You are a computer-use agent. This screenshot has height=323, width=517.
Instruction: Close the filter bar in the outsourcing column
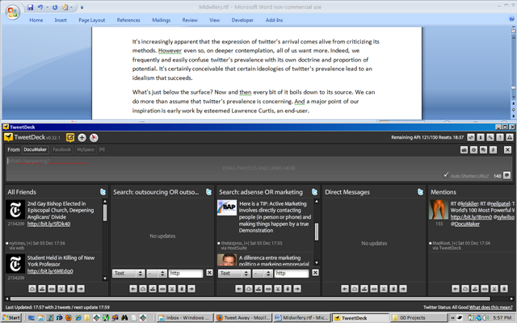[209, 273]
